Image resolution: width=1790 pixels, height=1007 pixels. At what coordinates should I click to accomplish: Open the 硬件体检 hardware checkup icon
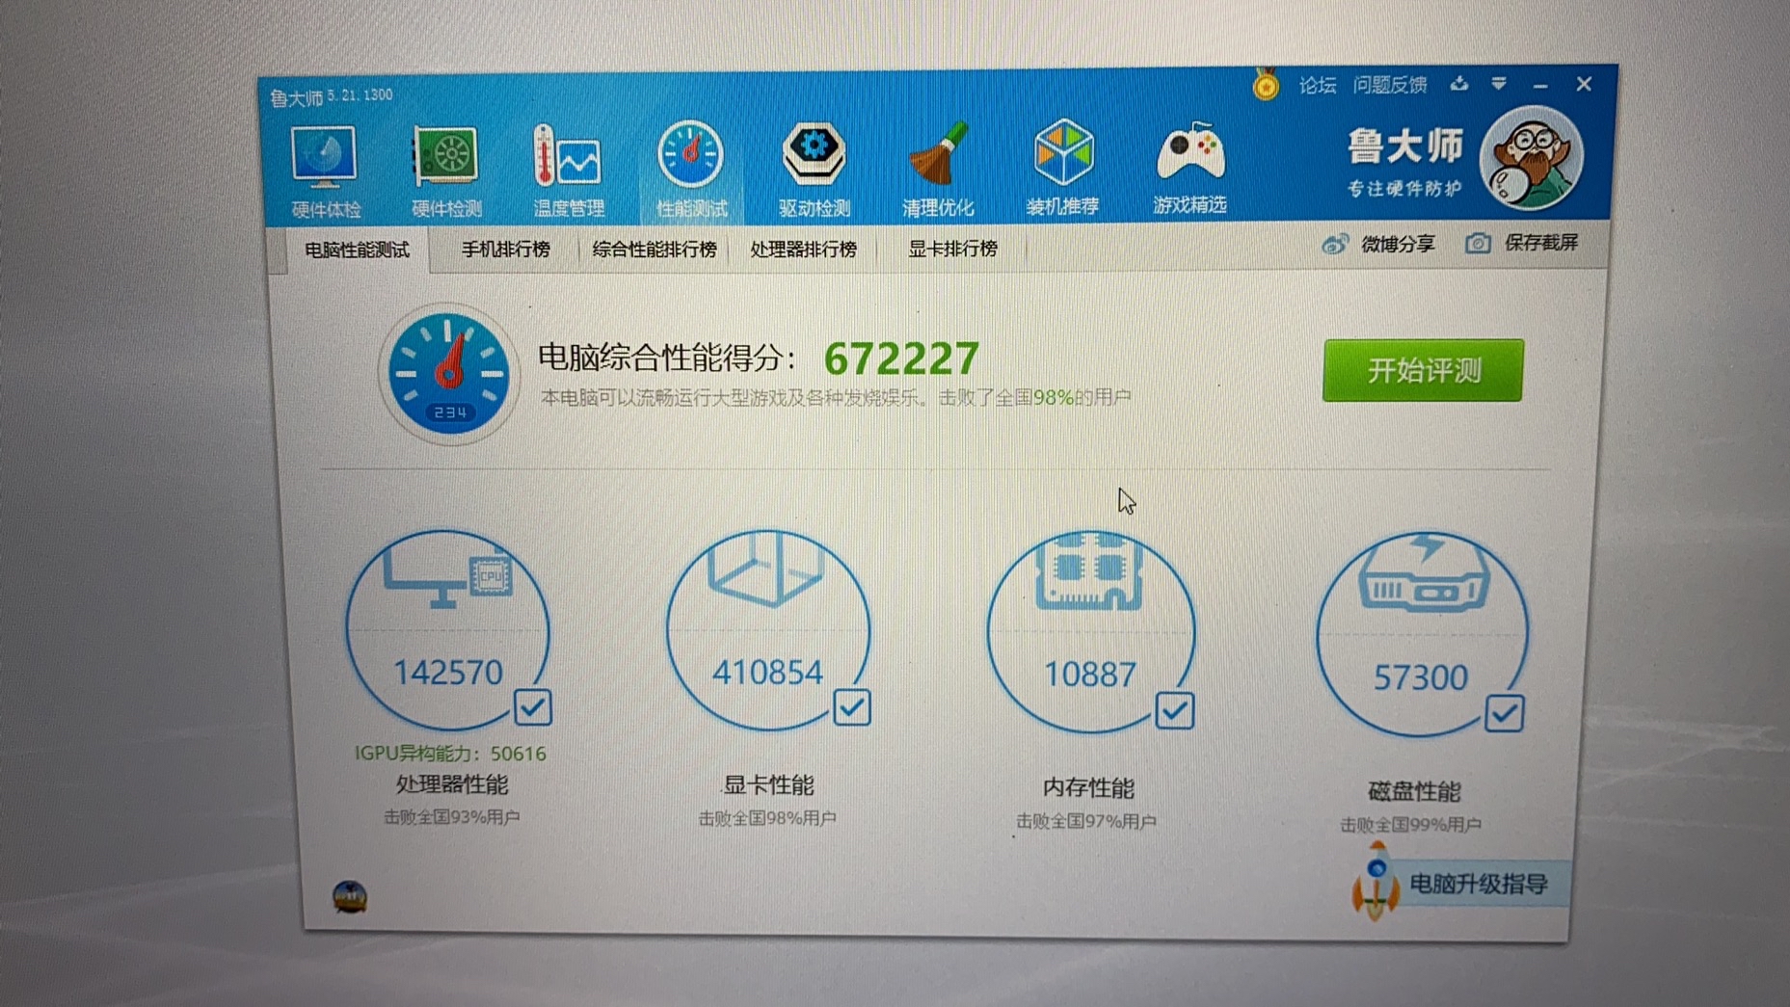[x=324, y=170]
